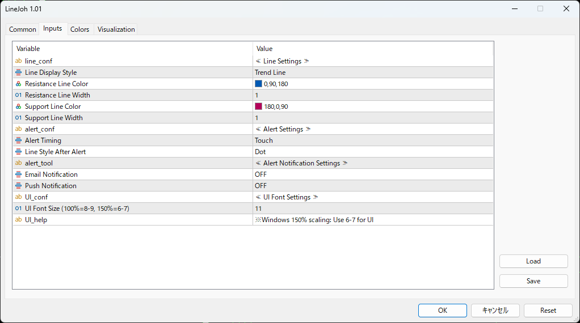The height and width of the screenshot is (323, 580).
Task: Select the alert_tool variable name
Action: pos(39,163)
